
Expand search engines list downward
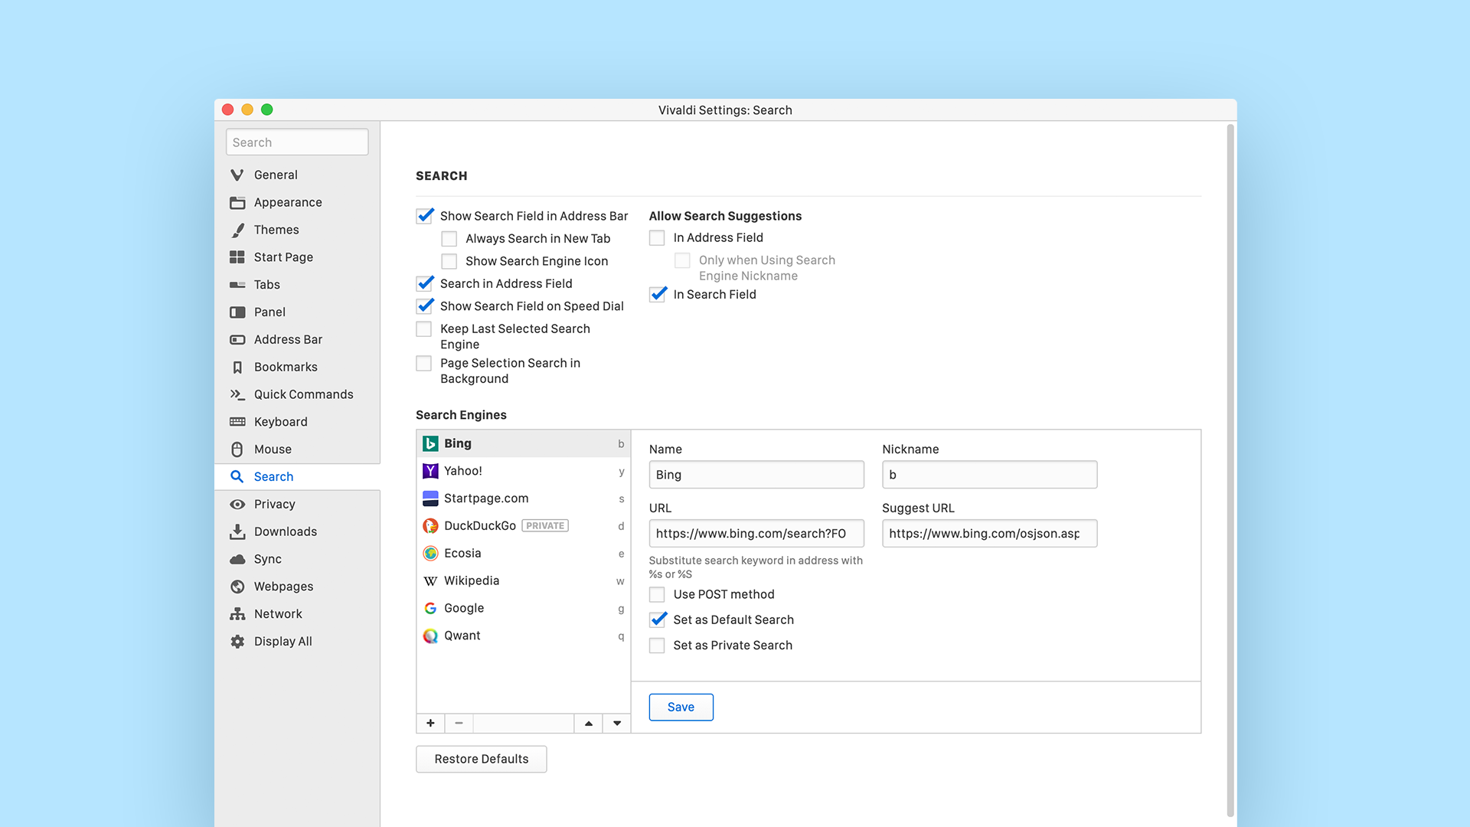pyautogui.click(x=616, y=723)
